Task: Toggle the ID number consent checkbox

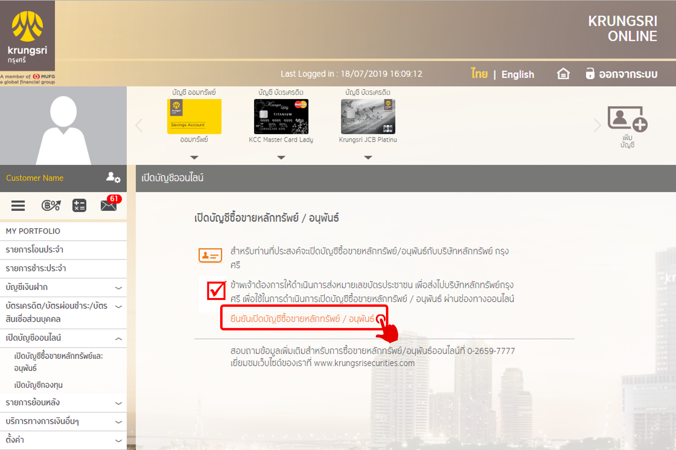Action: point(216,291)
